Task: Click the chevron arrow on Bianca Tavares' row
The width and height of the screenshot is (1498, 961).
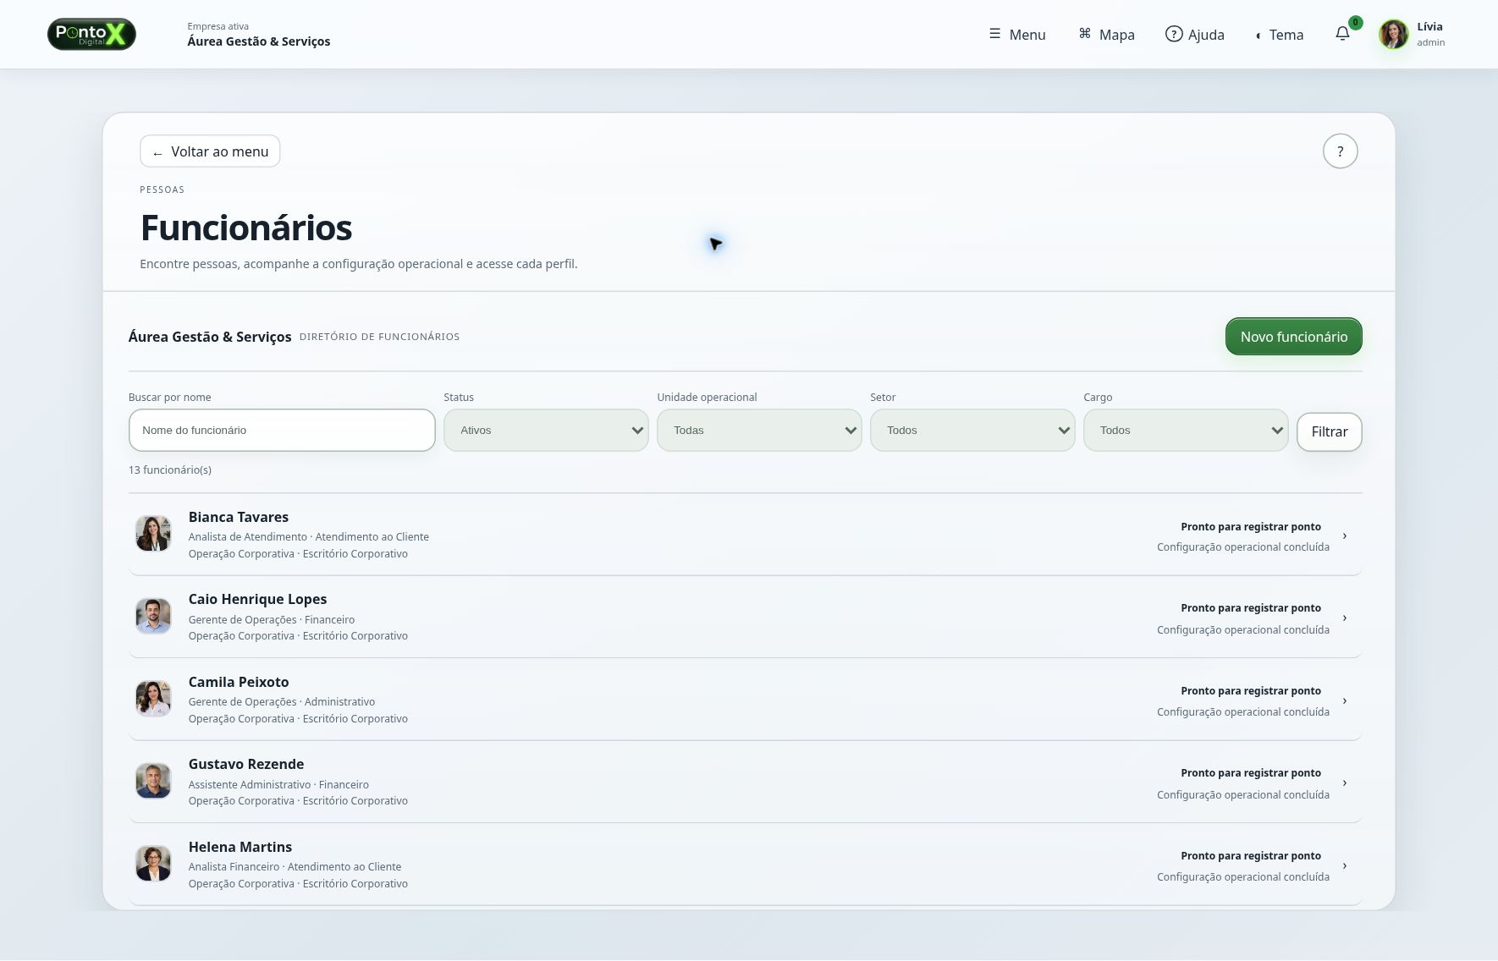Action: (x=1344, y=535)
